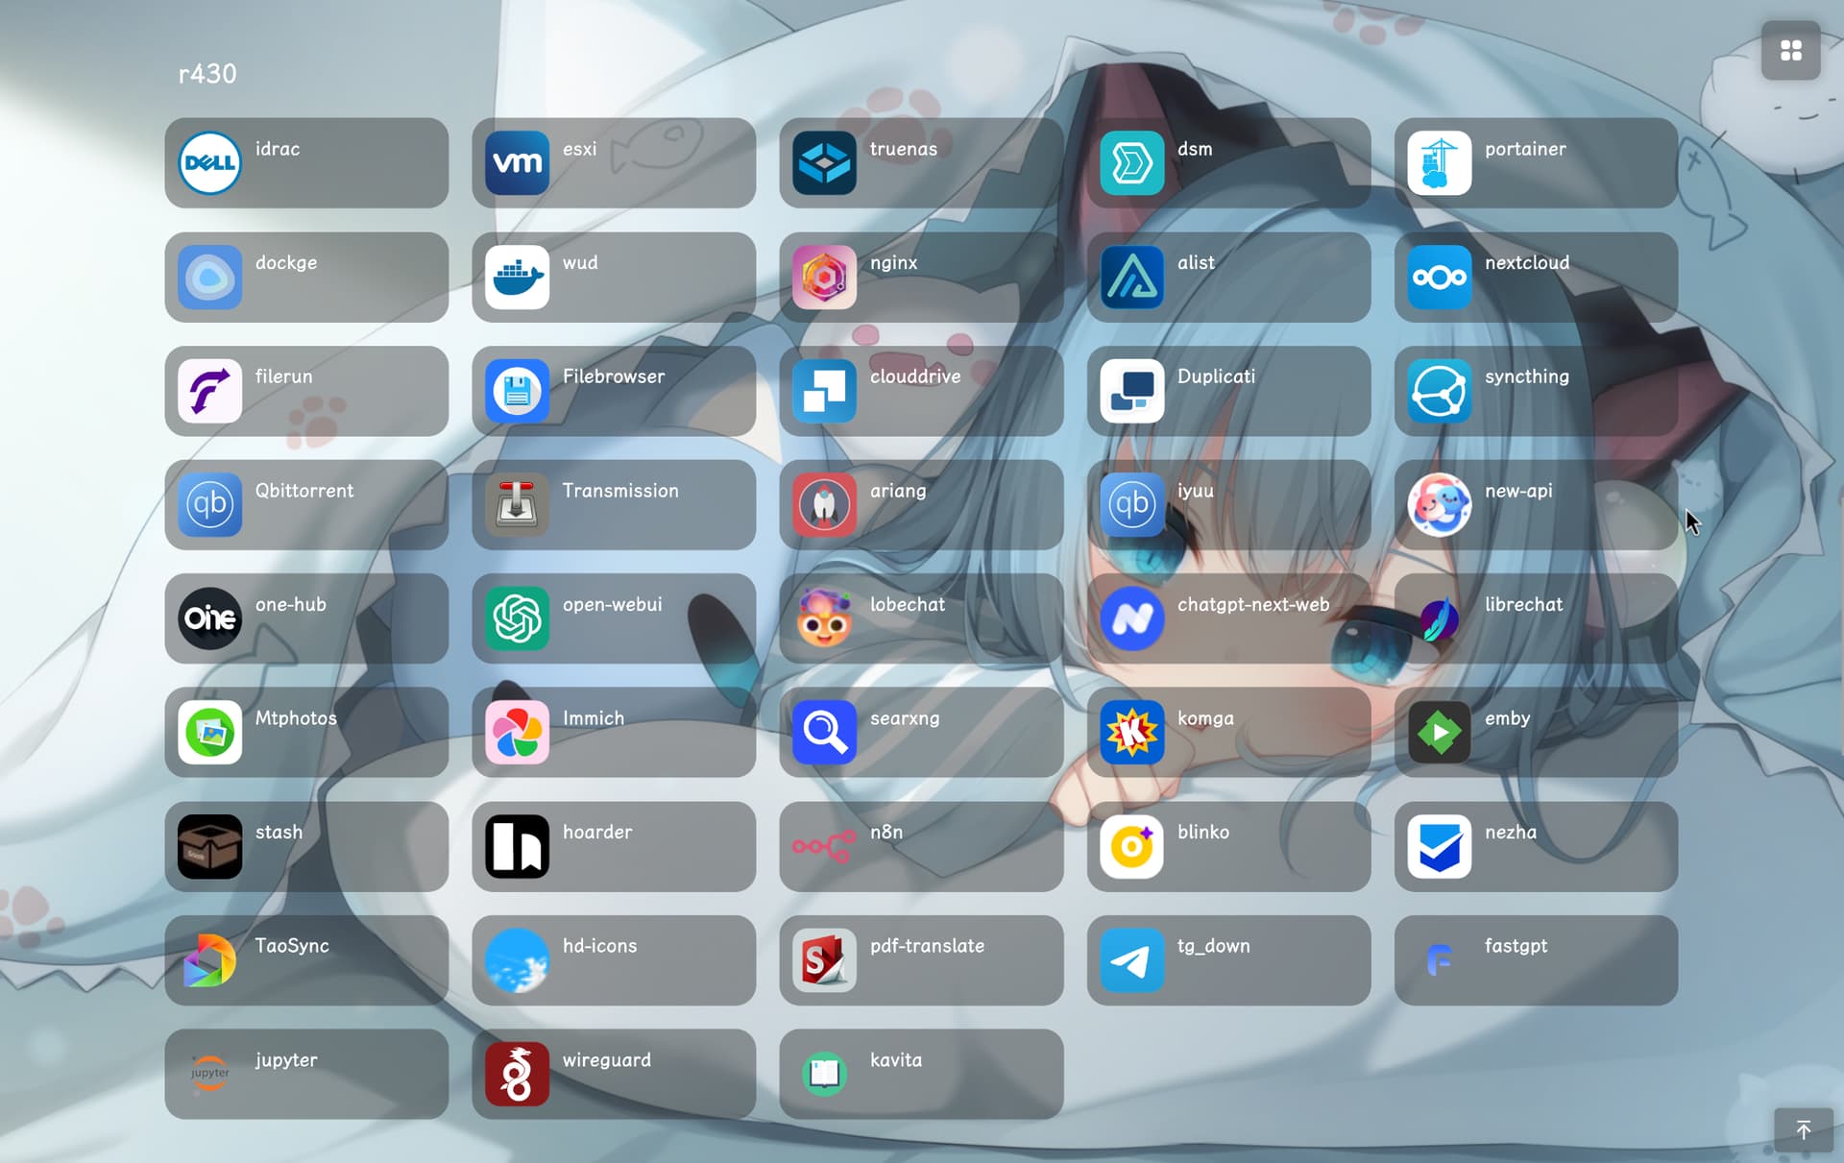This screenshot has width=1844, height=1163.
Task: Open the alist icon
Action: (1131, 278)
